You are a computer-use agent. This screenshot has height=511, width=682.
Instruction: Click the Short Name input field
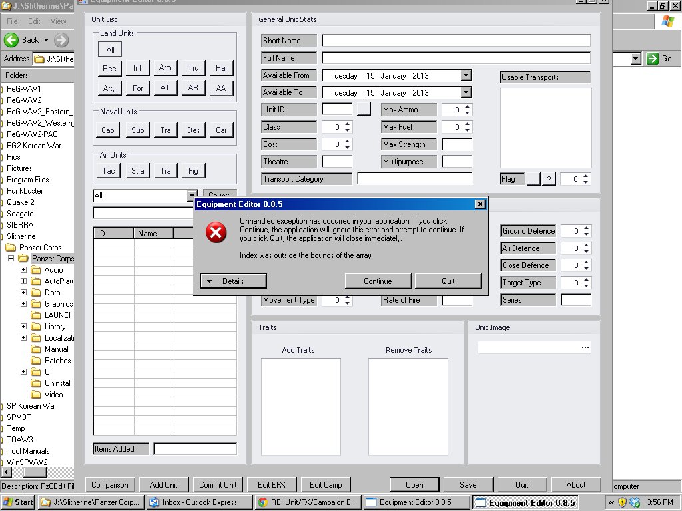pyautogui.click(x=456, y=41)
